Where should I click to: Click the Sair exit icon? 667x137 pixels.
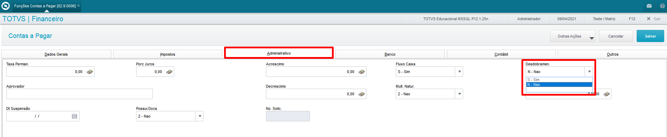point(649,19)
